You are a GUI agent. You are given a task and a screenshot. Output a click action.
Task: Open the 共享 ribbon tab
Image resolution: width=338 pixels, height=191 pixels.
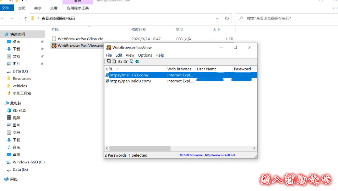(38, 8)
